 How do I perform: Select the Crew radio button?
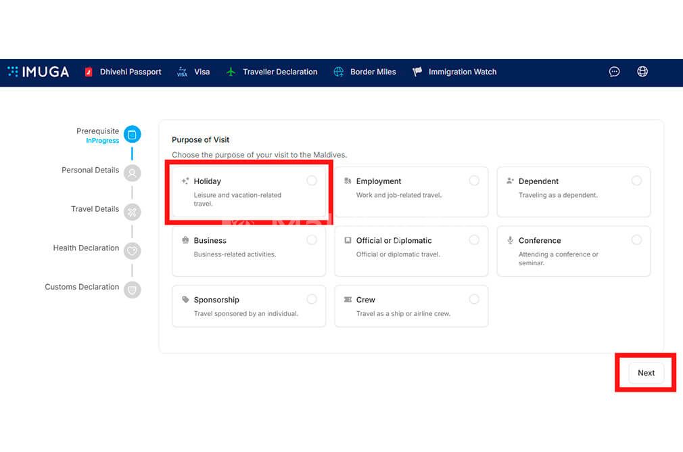click(474, 299)
